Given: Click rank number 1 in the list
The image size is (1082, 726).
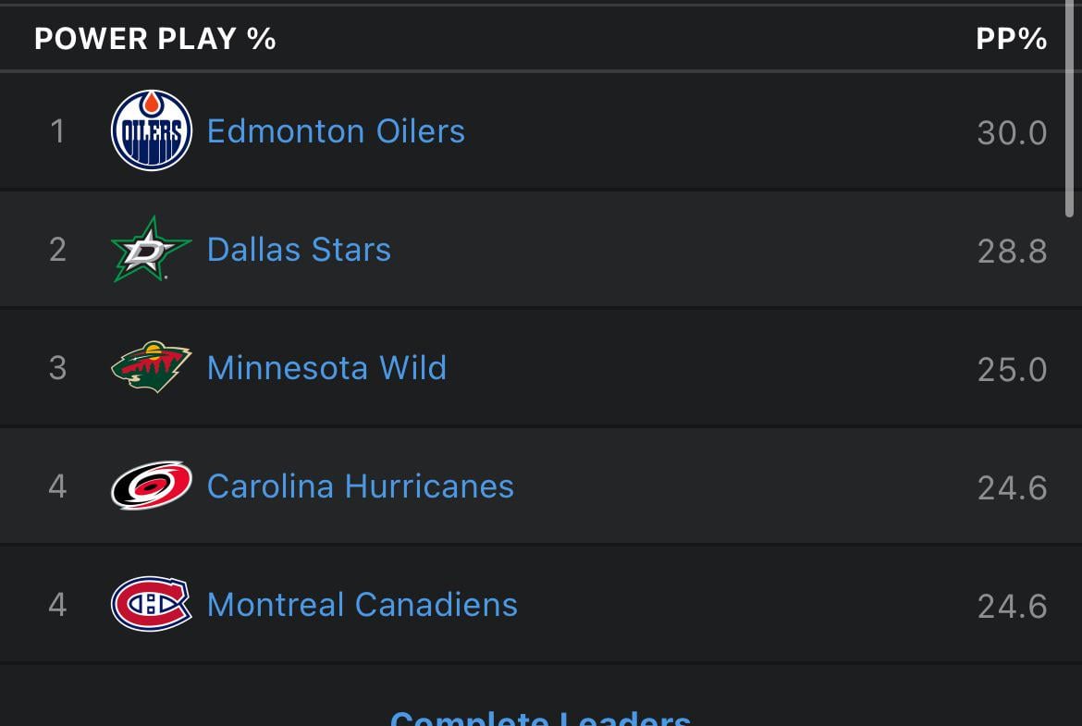Looking at the screenshot, I should [x=58, y=131].
